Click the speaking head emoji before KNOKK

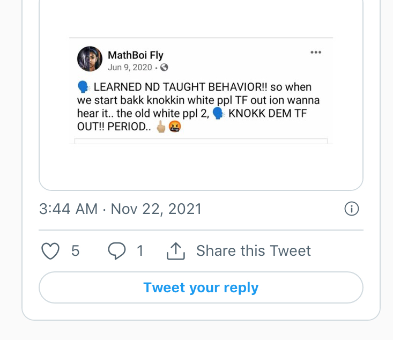point(218,113)
